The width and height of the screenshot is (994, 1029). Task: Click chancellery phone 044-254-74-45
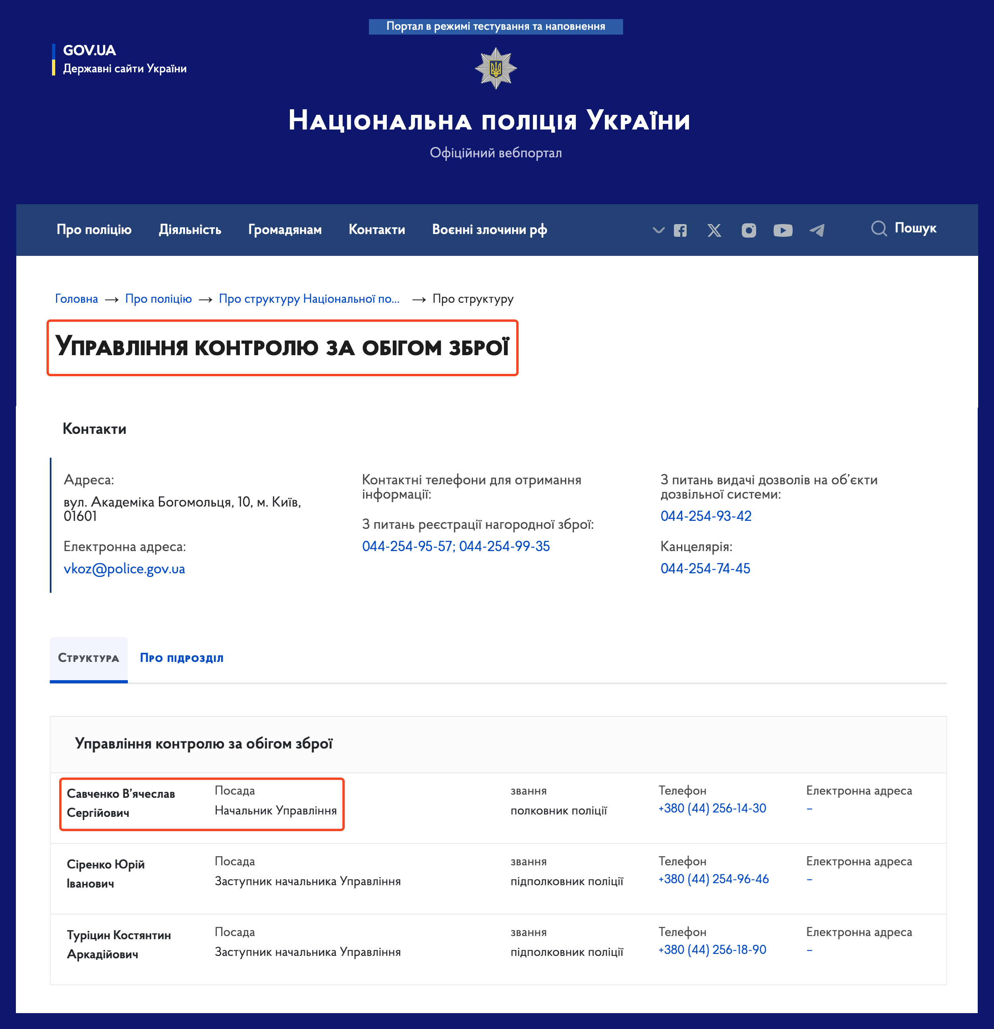click(x=705, y=569)
